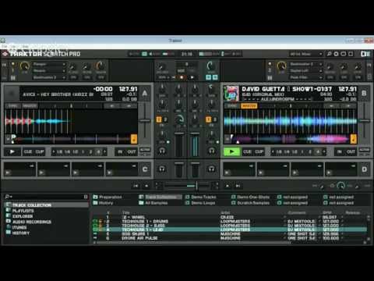
Task: Toggle headphone cue for channel A
Action: point(162,151)
